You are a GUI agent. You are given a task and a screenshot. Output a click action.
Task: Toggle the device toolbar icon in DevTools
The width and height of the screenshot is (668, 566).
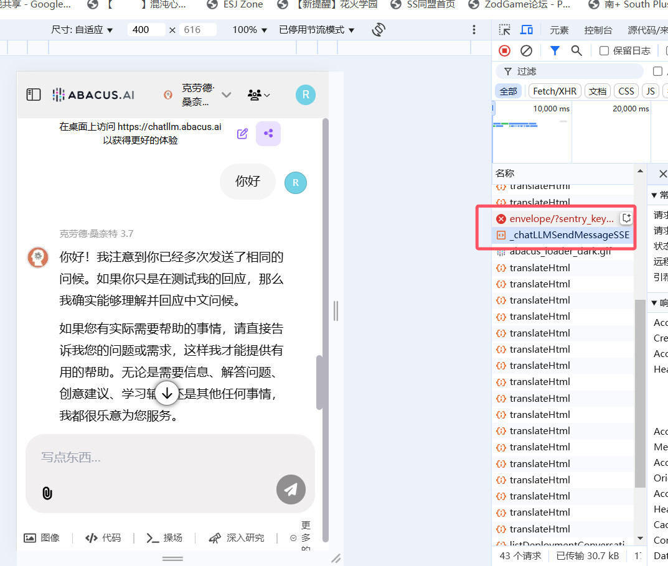coord(527,30)
